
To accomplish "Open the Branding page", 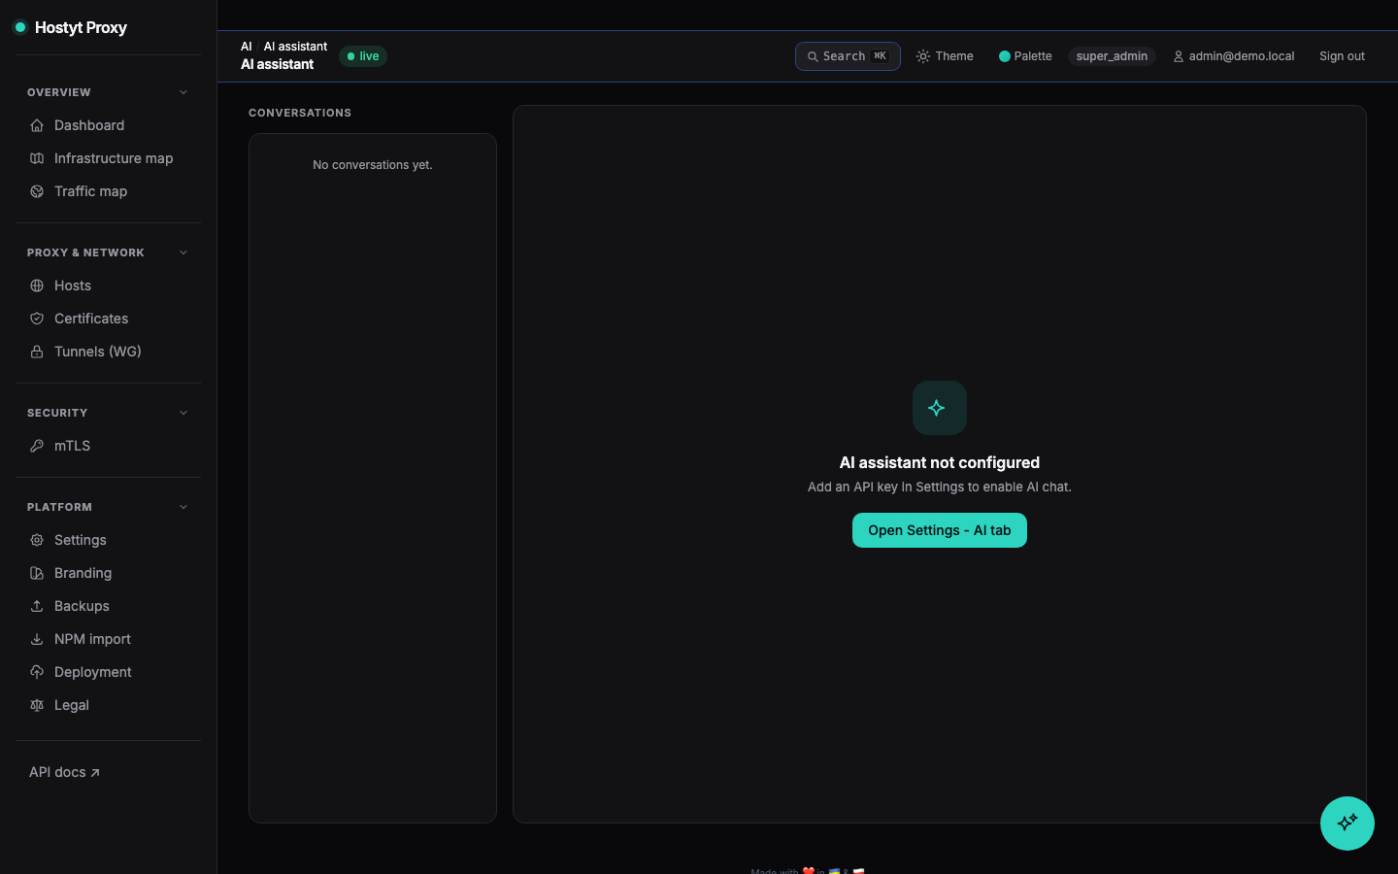I will click(108, 573).
